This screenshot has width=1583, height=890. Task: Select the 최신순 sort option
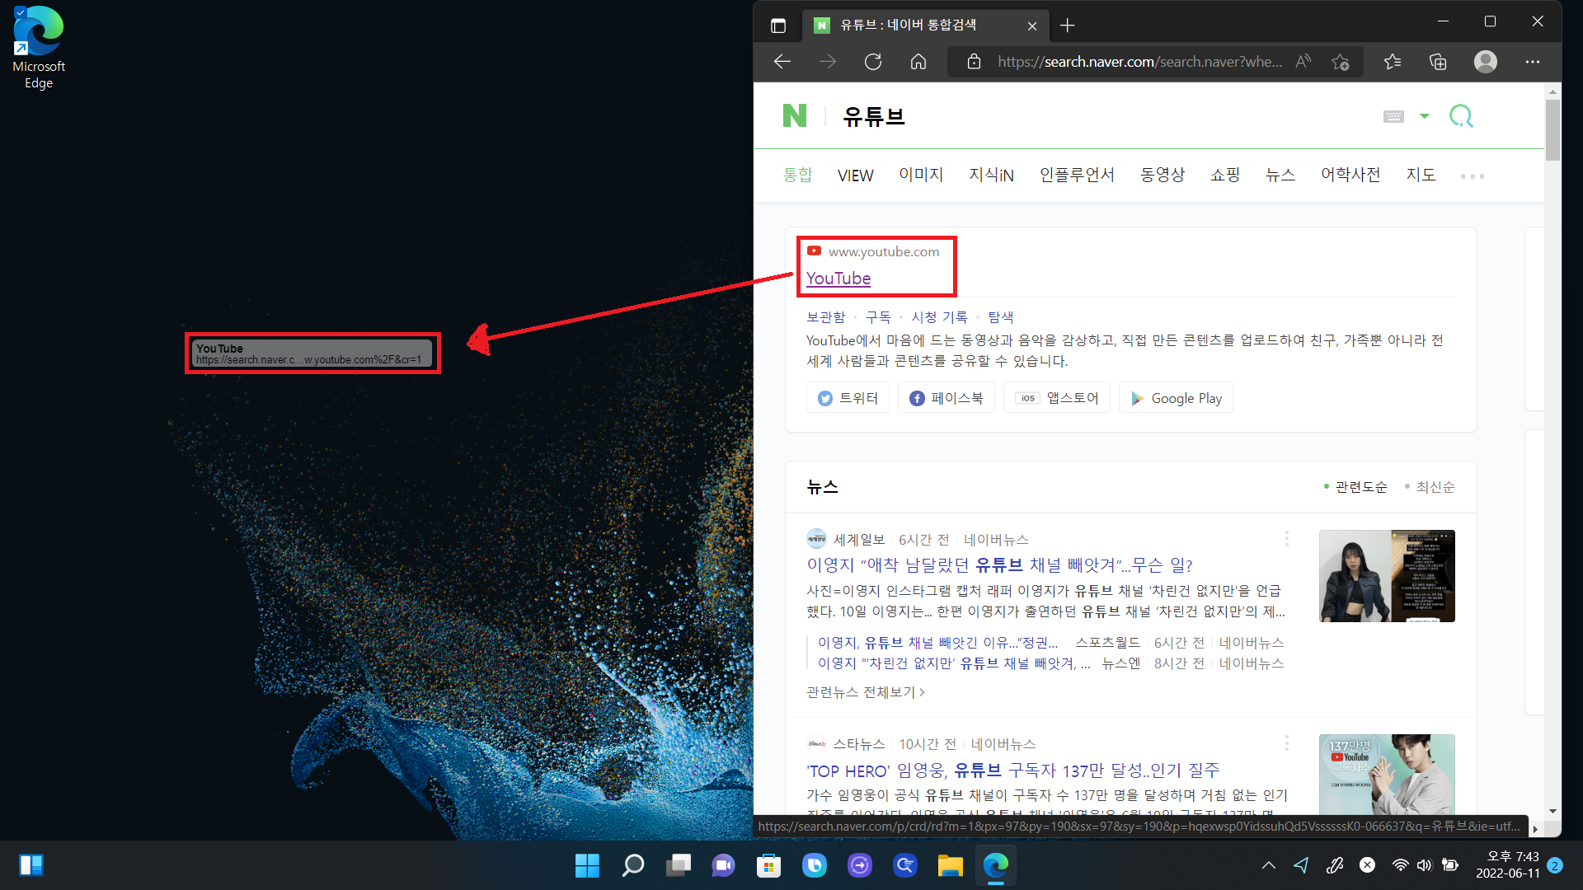1435,487
